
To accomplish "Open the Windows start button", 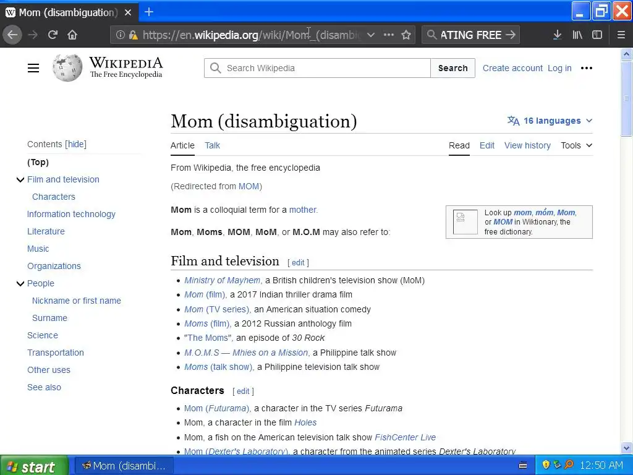I will click(33, 466).
